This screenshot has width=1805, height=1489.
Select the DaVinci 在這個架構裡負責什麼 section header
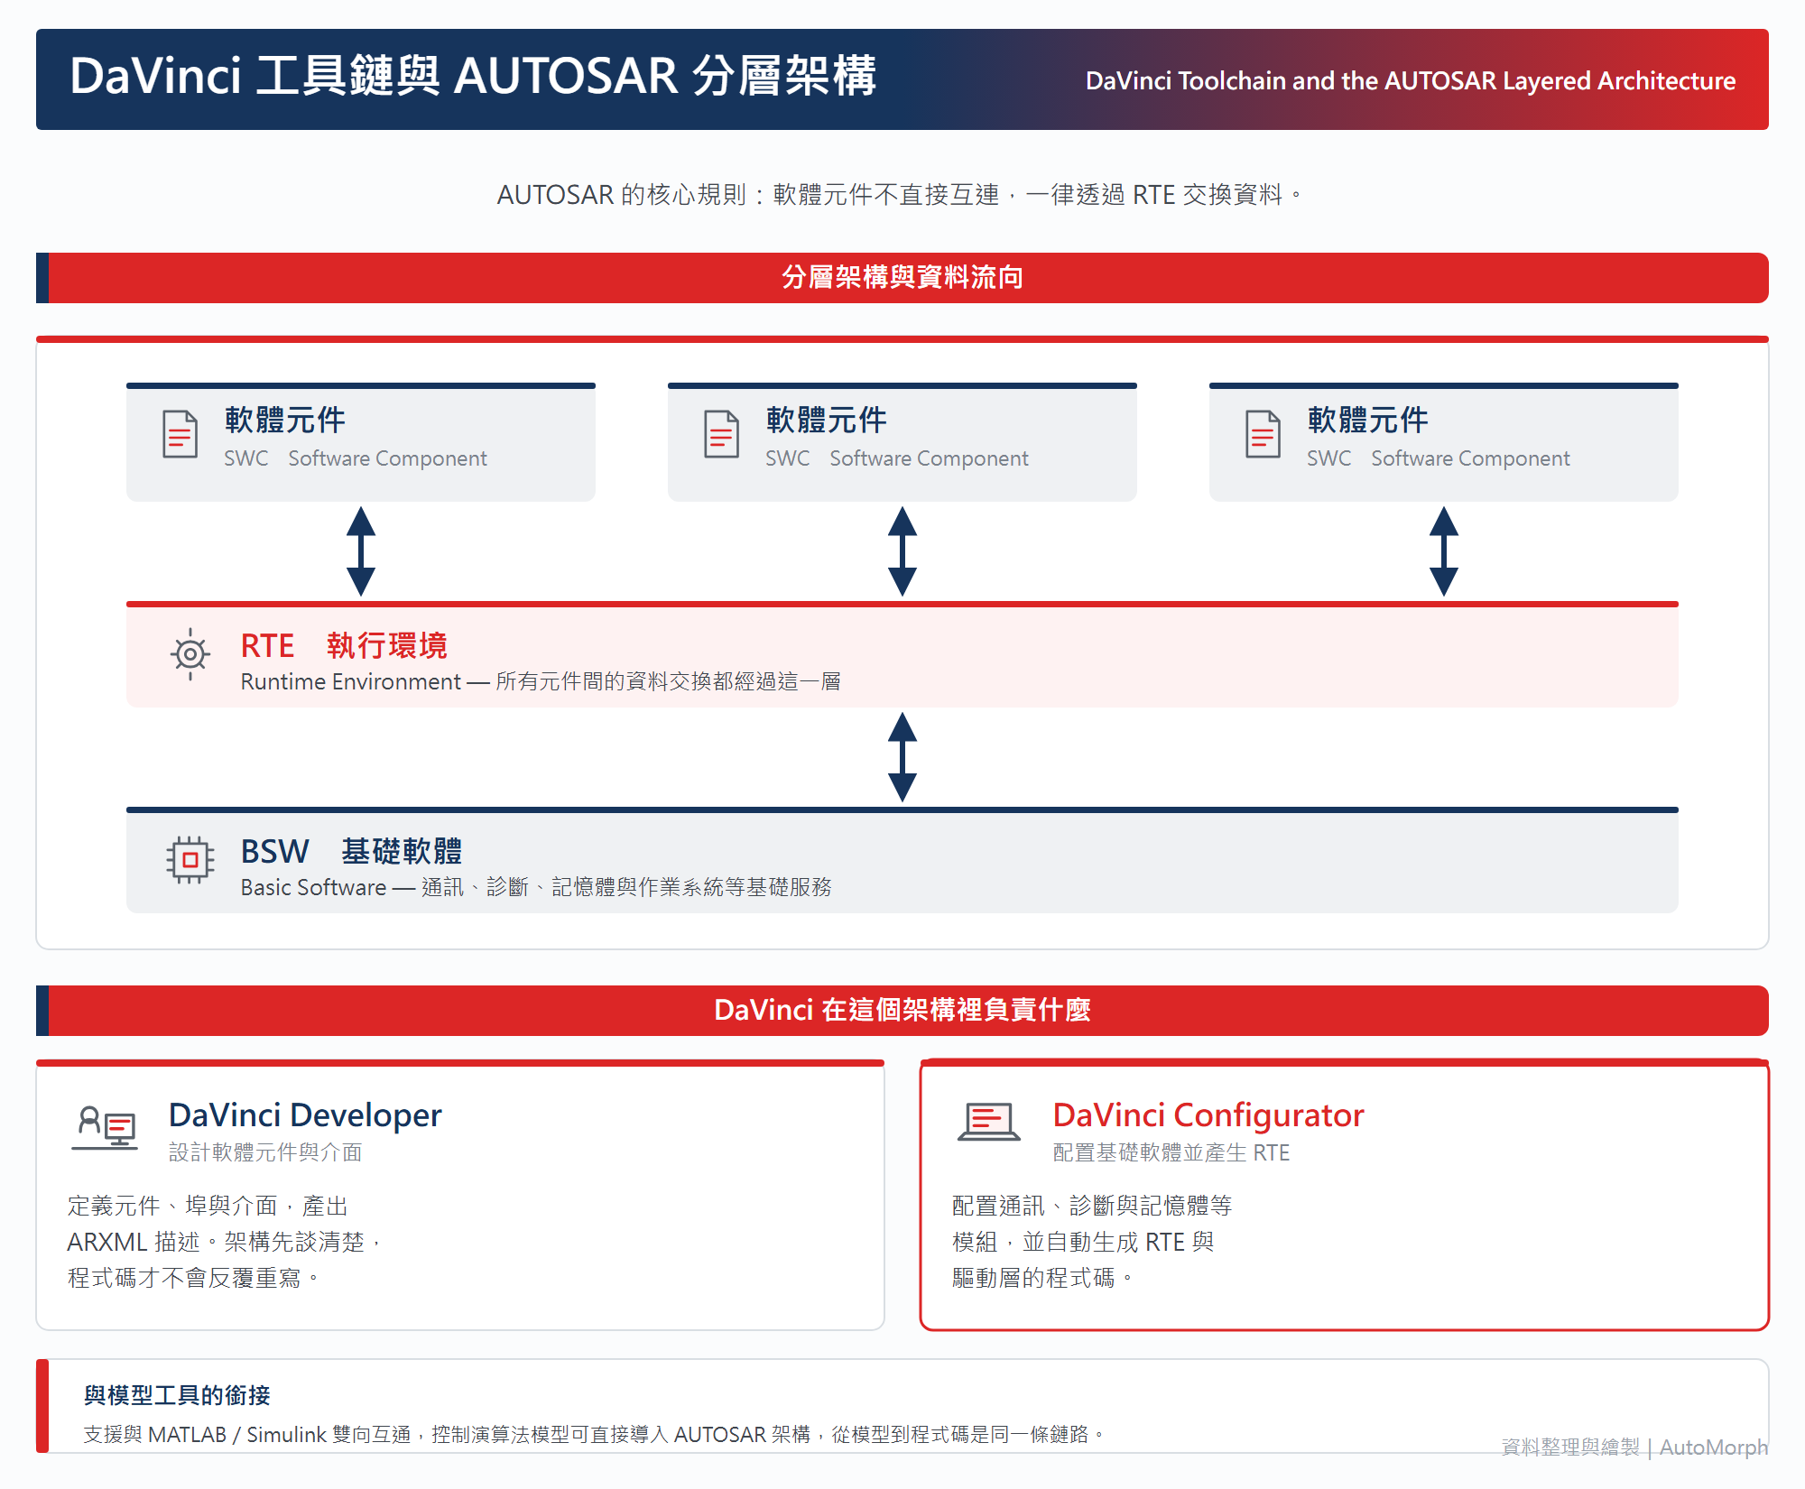click(x=902, y=1011)
